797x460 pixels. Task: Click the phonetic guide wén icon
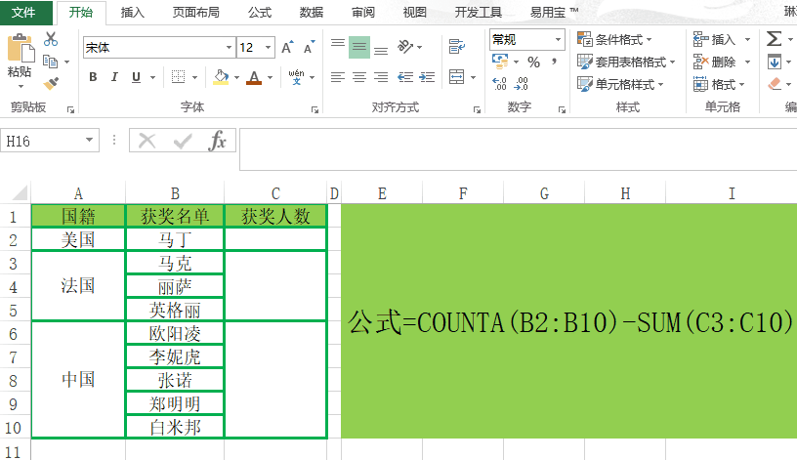click(x=297, y=77)
